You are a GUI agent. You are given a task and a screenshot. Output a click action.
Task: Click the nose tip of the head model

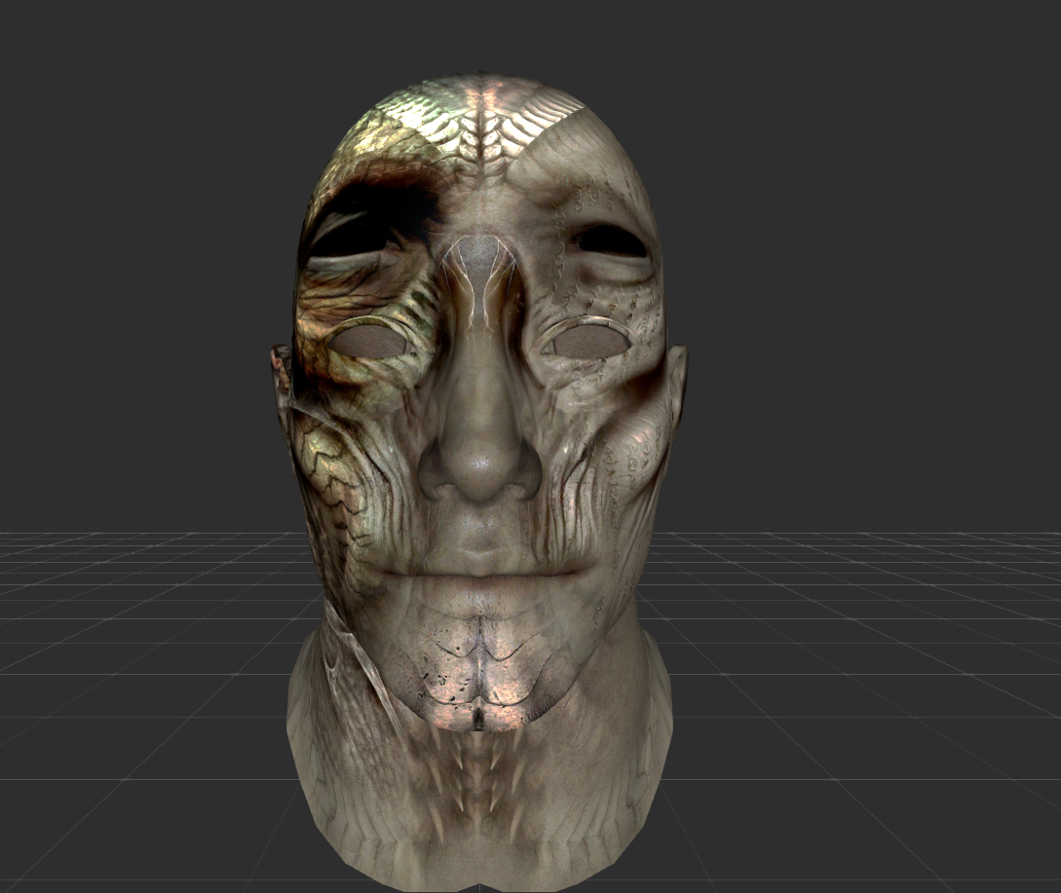[x=480, y=465]
